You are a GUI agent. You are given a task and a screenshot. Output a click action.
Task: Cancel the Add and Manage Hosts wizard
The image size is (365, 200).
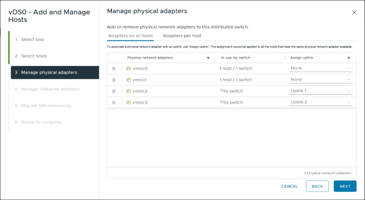point(289,186)
